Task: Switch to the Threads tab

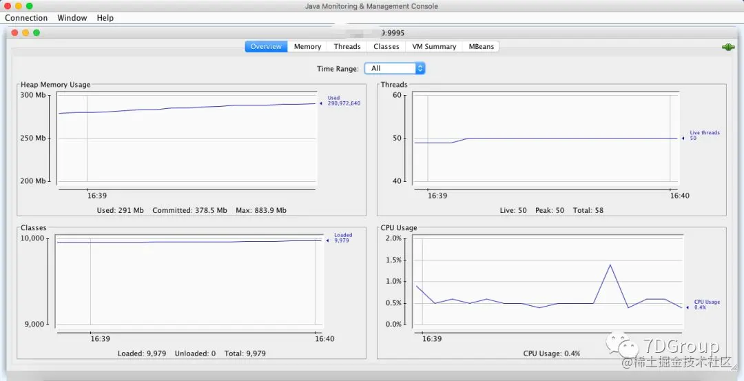Action: pos(347,46)
